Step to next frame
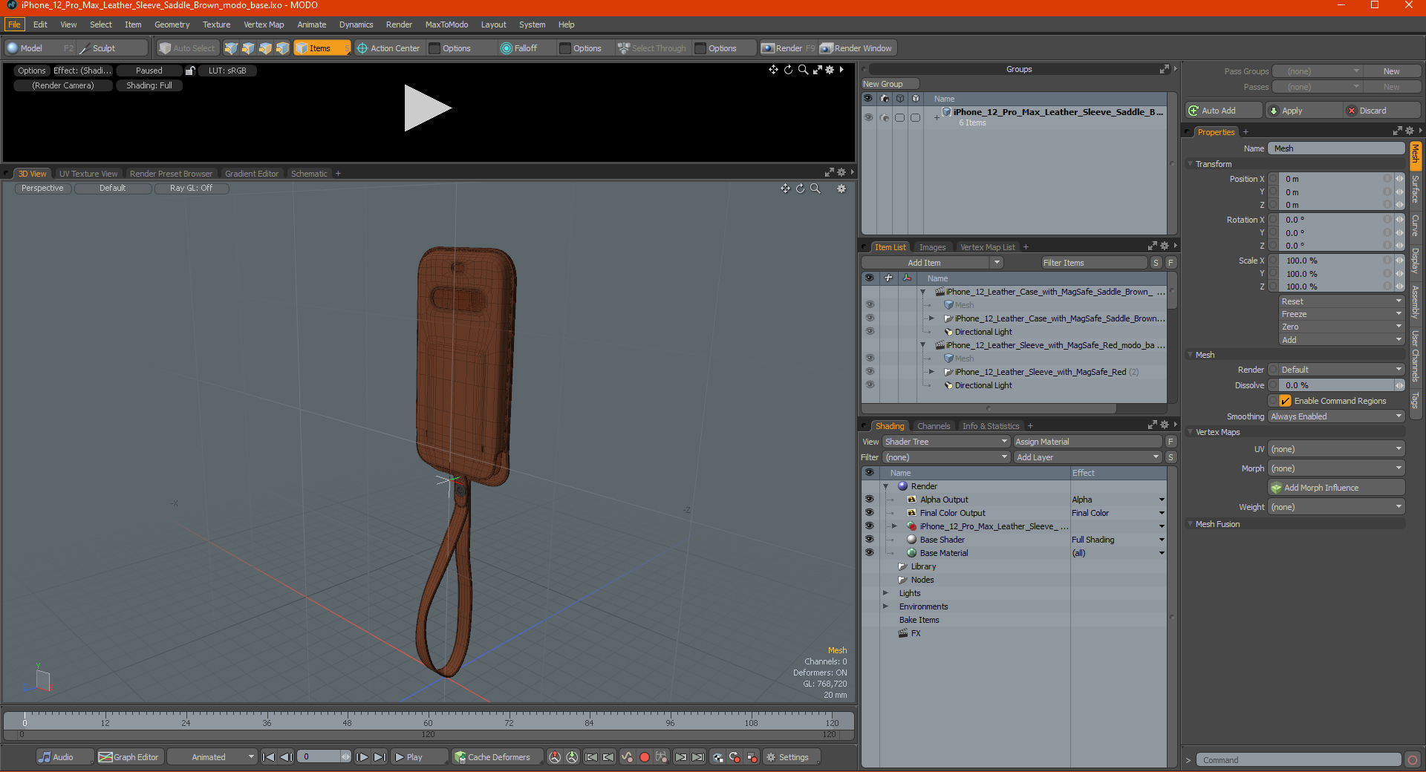1426x772 pixels. click(362, 757)
